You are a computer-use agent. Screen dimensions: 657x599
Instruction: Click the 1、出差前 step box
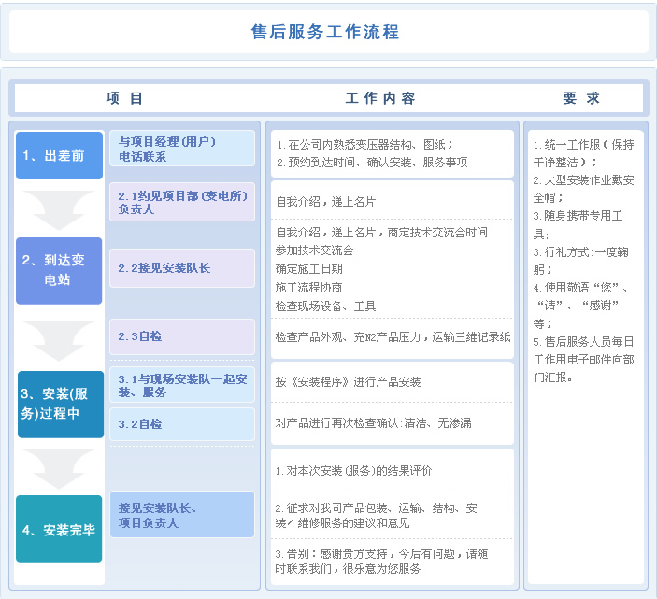tap(59, 155)
